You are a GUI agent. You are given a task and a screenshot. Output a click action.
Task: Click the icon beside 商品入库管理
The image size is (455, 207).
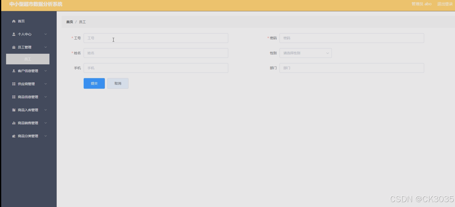point(14,110)
